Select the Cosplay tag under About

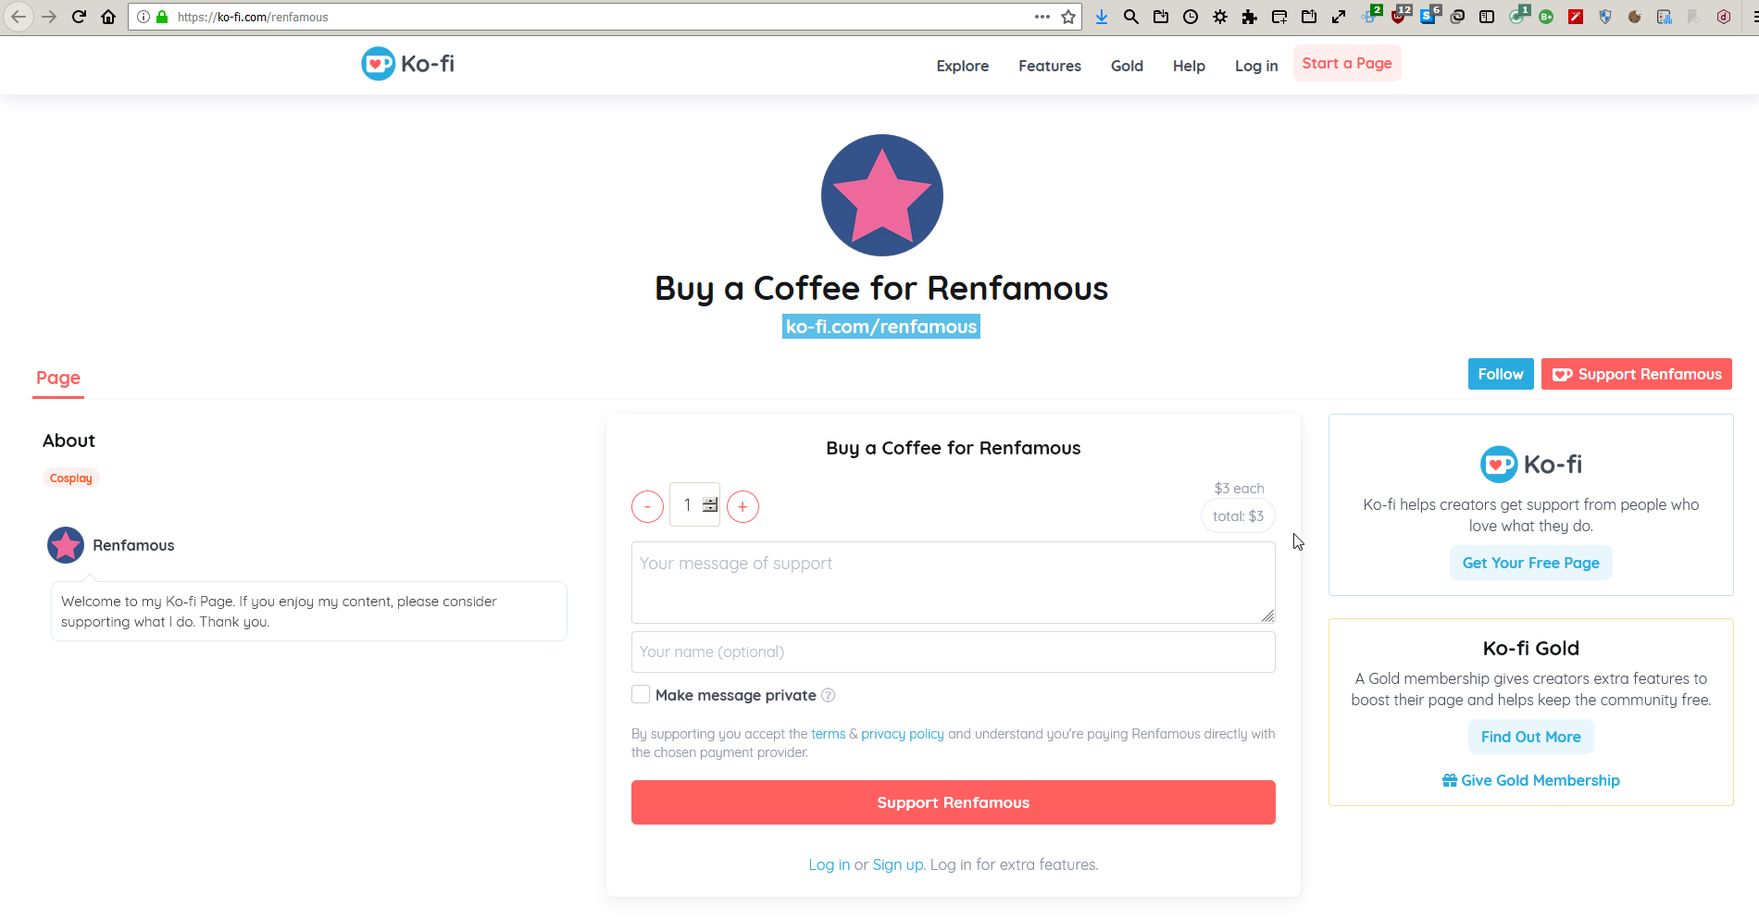pyautogui.click(x=71, y=478)
